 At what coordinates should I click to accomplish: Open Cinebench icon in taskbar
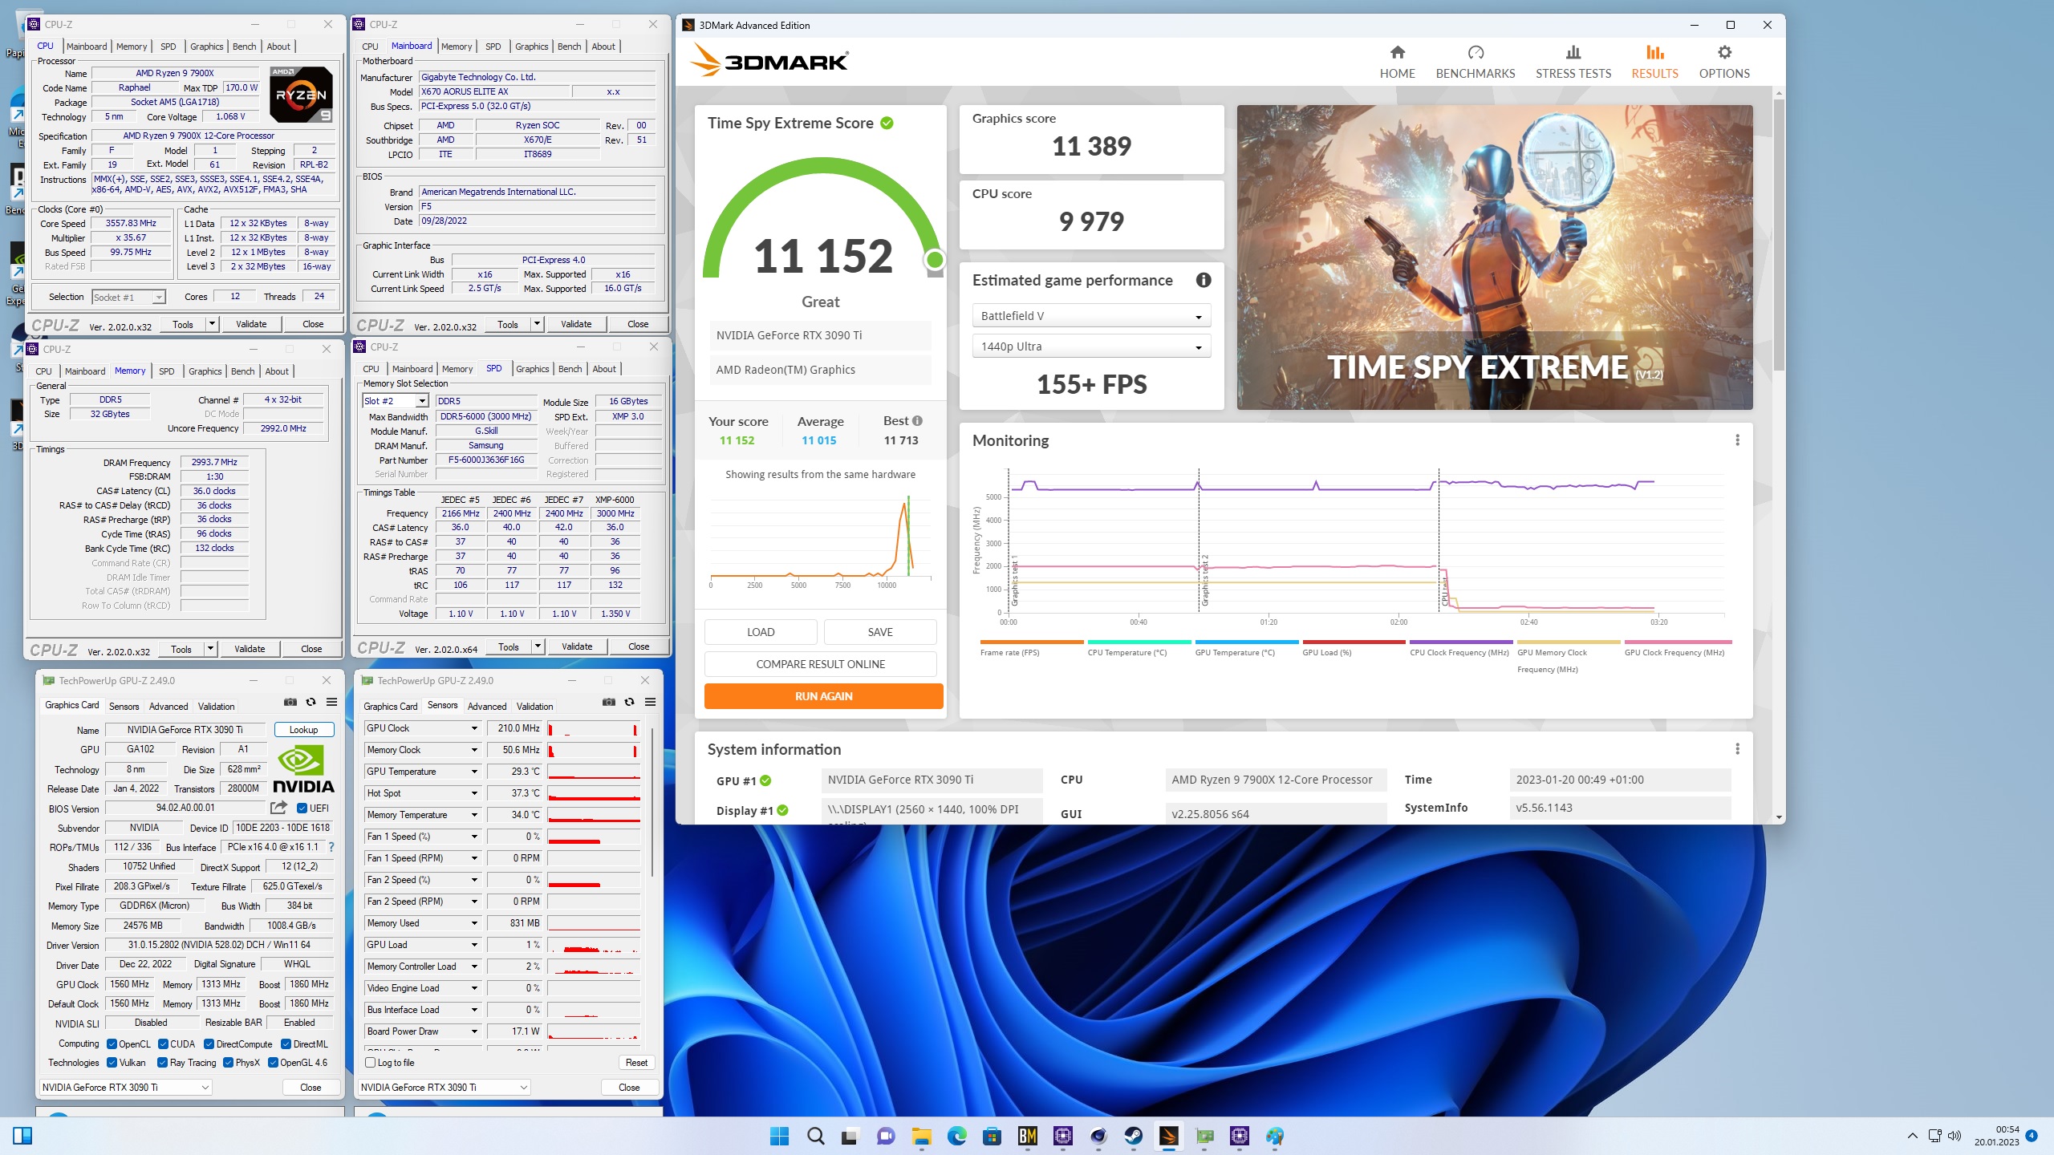click(1098, 1136)
